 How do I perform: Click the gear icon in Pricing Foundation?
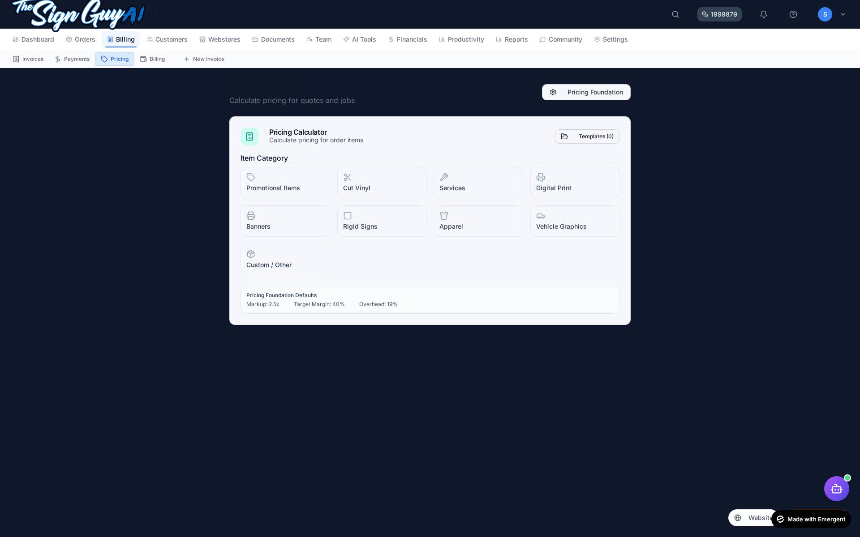point(553,92)
